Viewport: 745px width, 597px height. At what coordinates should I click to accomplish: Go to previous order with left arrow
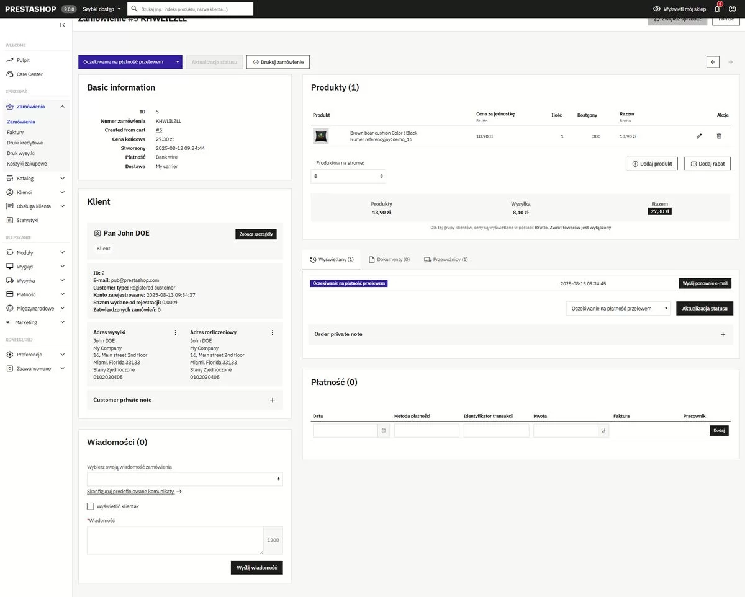[x=713, y=62]
